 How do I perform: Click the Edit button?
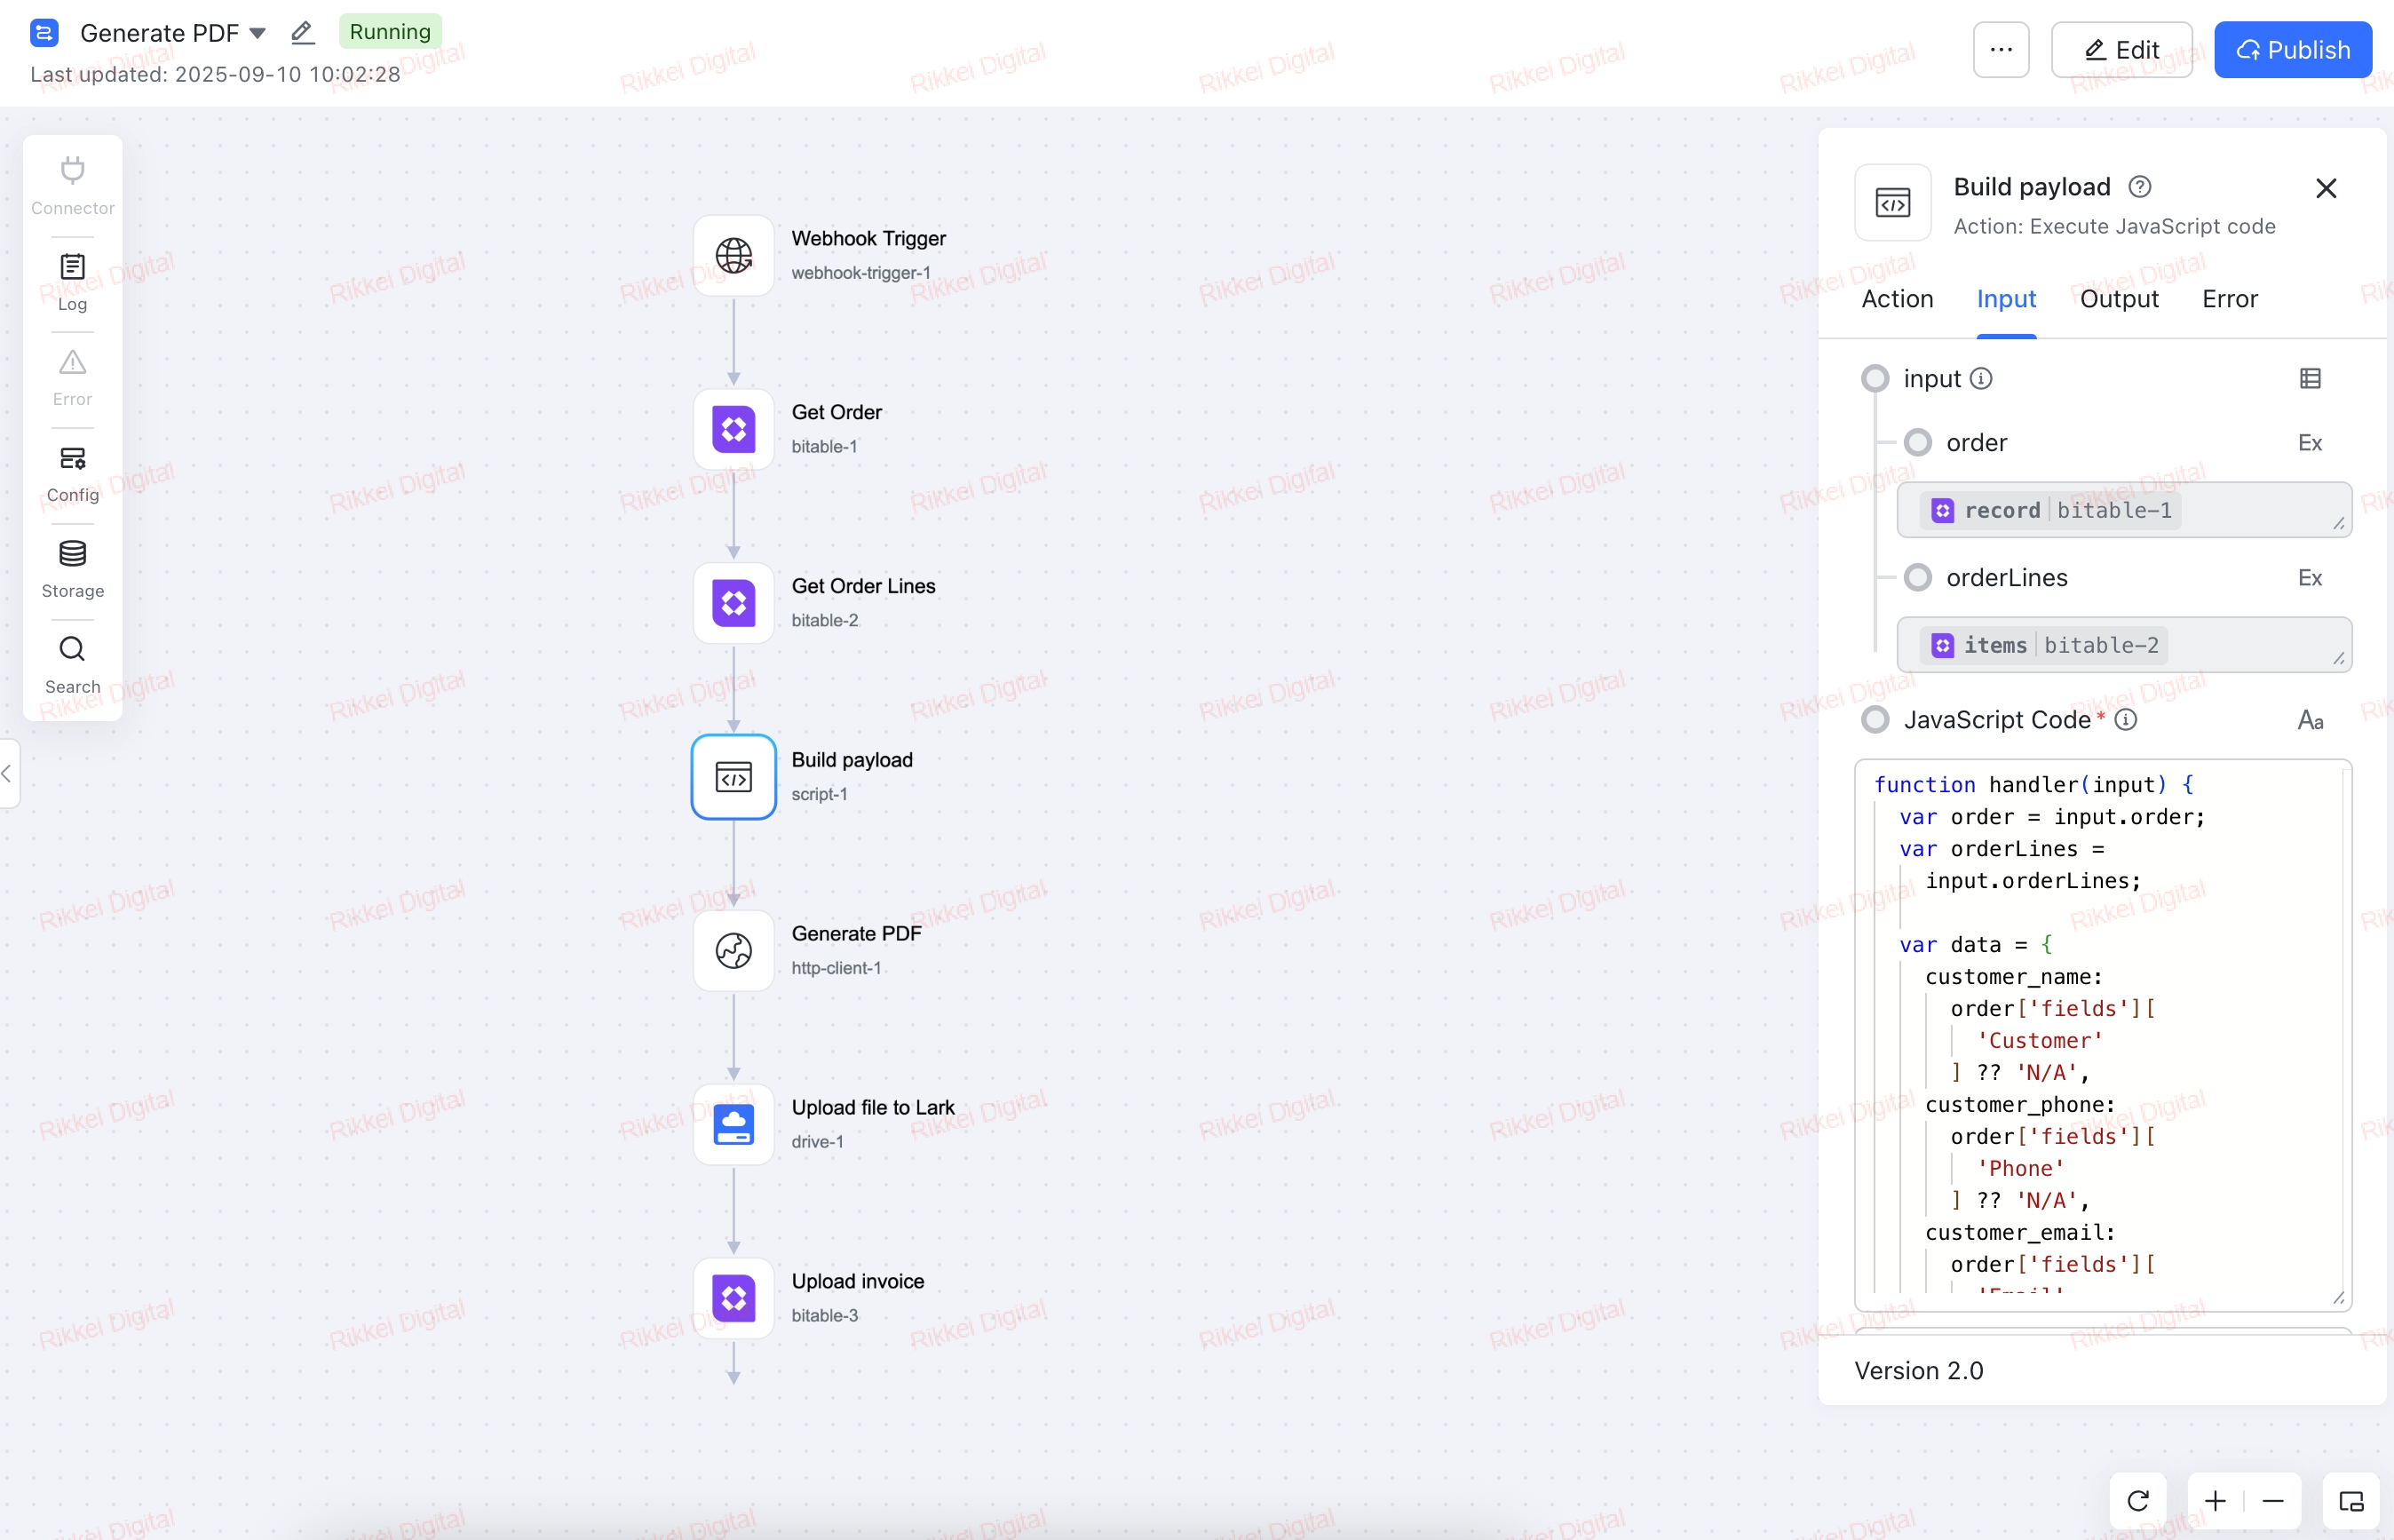click(x=2121, y=49)
